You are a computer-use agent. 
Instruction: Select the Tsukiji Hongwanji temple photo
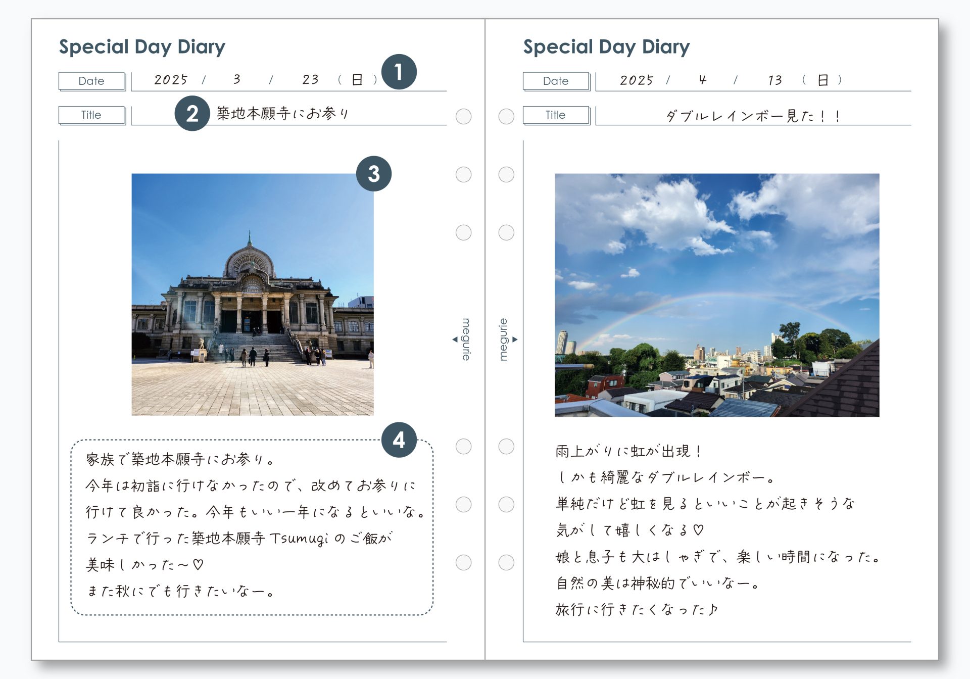pyautogui.click(x=253, y=295)
